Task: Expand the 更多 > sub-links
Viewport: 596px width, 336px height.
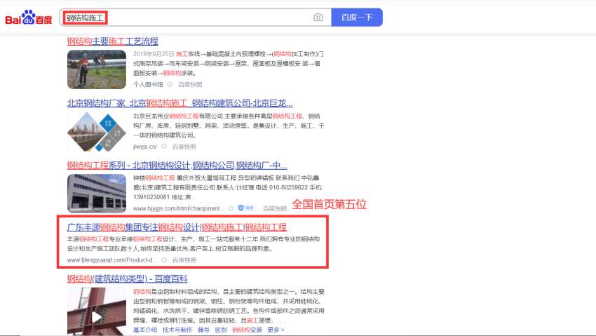Action: (276, 330)
